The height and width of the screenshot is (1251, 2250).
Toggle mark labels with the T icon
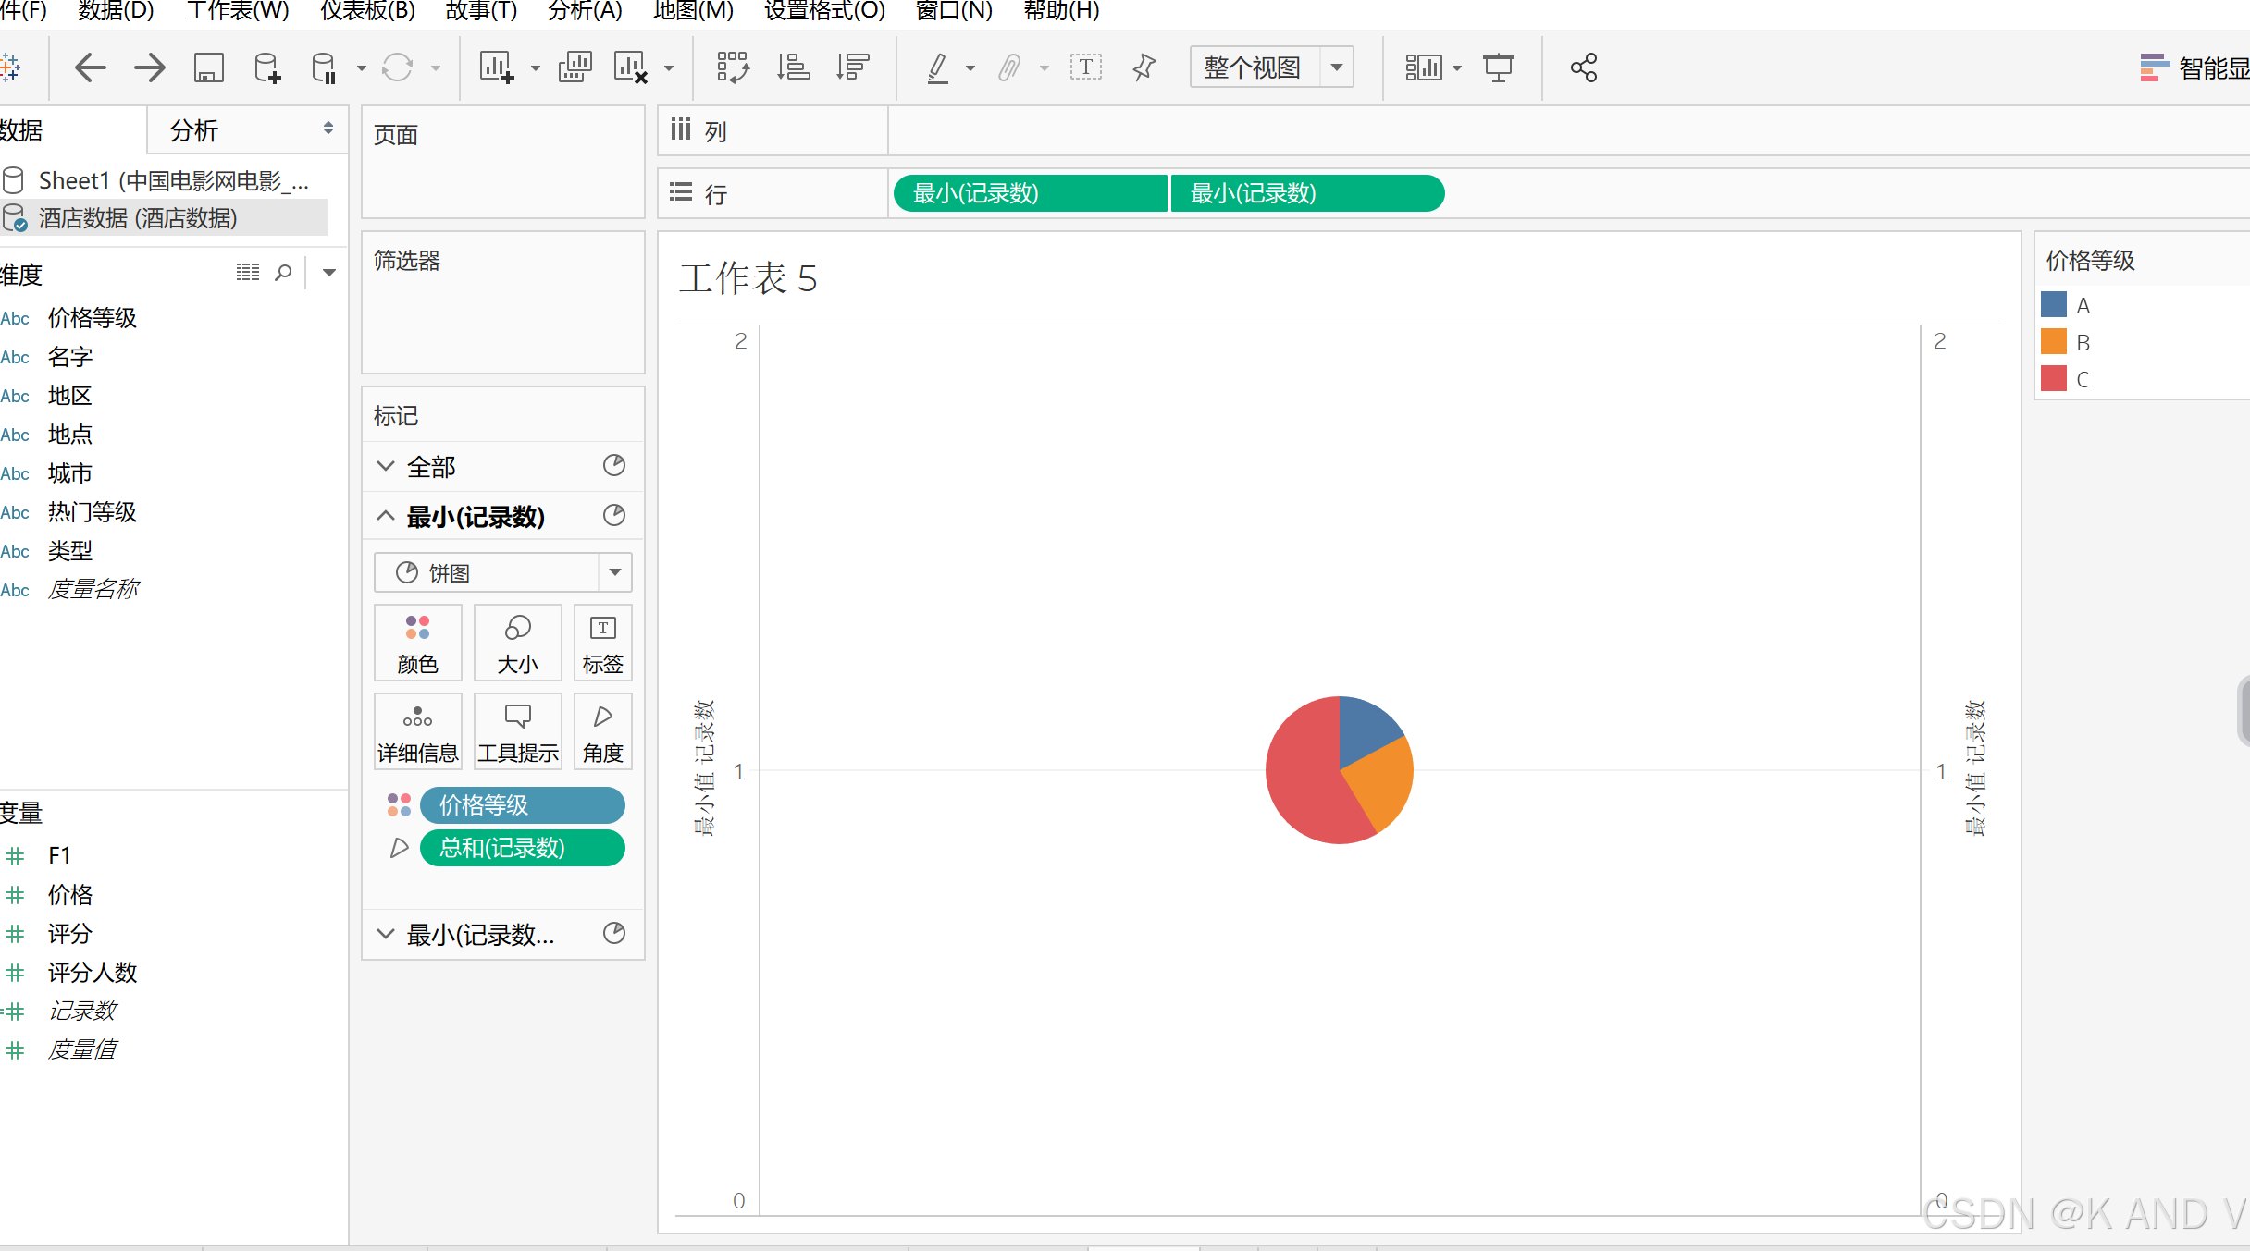1085,67
